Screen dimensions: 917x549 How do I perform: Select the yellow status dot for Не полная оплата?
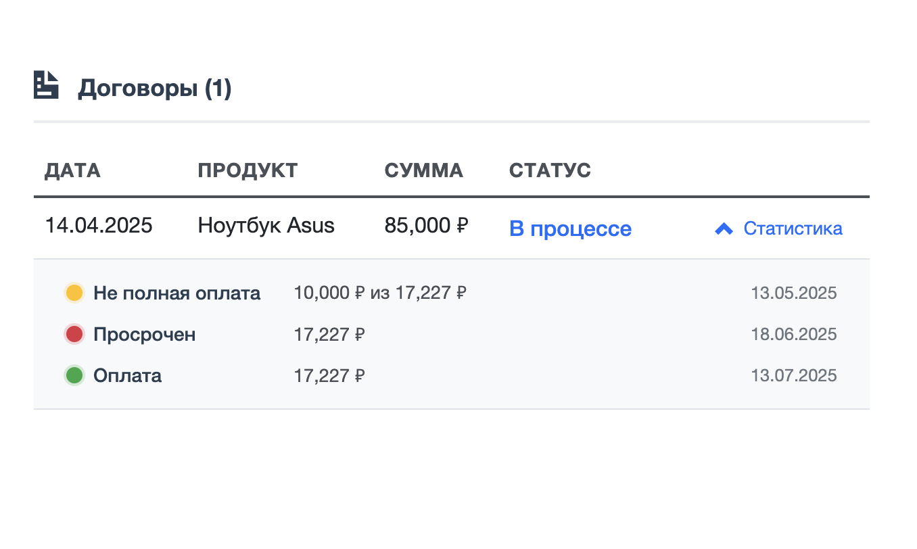click(74, 293)
